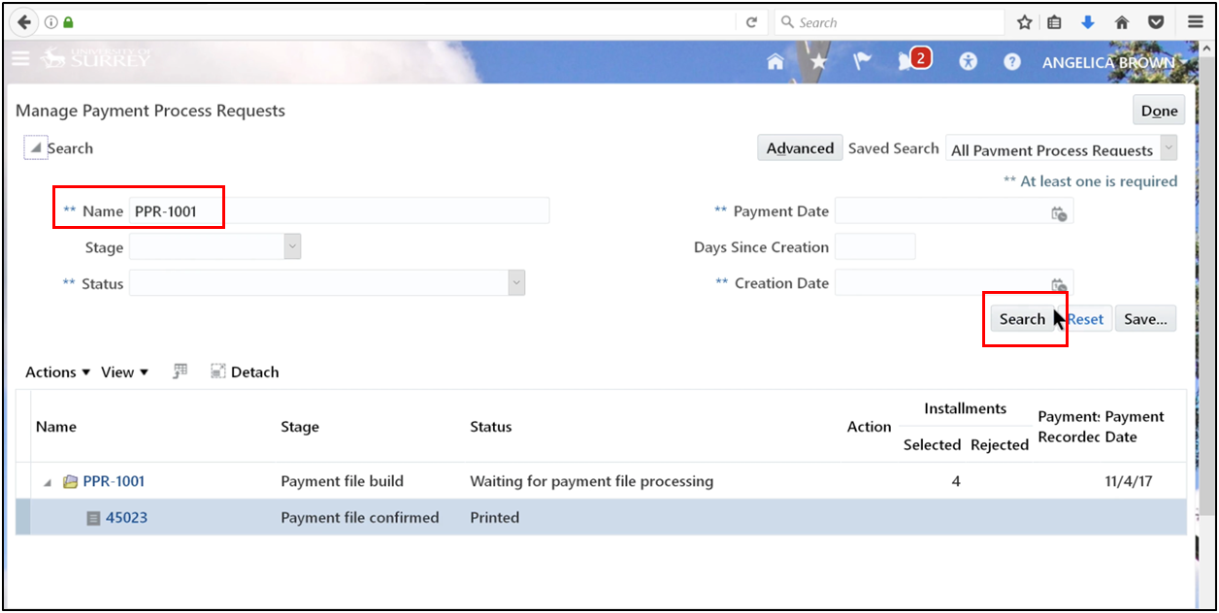Open the Actions menu

55,371
